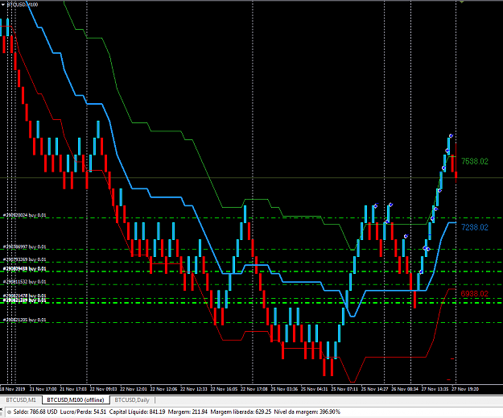The image size is (503, 418).
Task: Click the 22 Nov 16:05 time axis label
Action: [x=225, y=389]
